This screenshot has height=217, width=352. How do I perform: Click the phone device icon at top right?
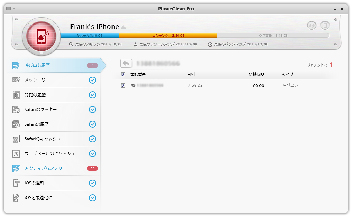325,26
